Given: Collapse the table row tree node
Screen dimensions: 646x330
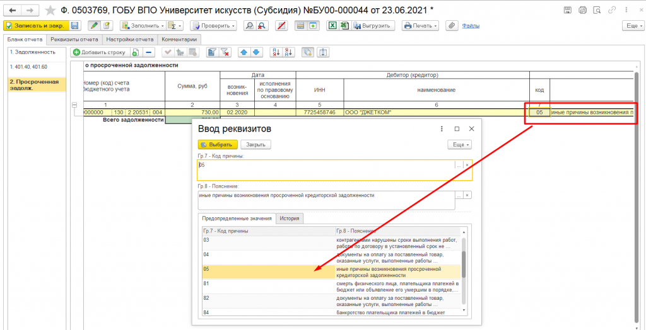Looking at the screenshot, I should [76, 105].
